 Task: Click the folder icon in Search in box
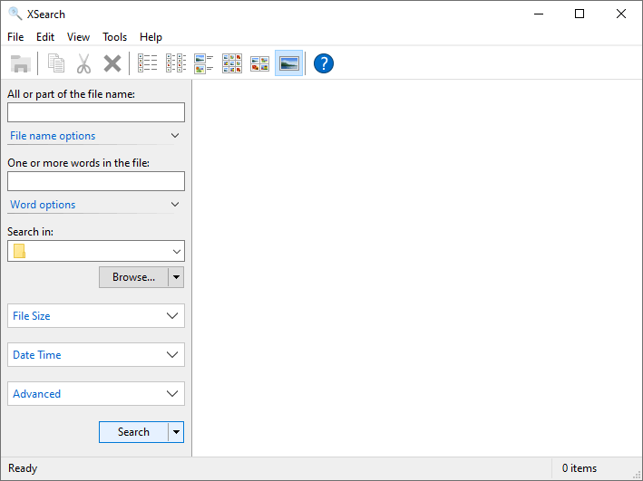click(19, 251)
